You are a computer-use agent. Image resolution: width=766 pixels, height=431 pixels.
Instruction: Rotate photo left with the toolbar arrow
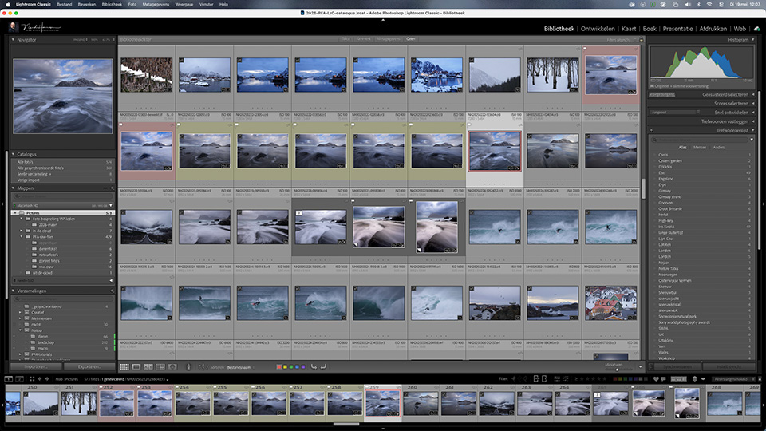tap(314, 366)
